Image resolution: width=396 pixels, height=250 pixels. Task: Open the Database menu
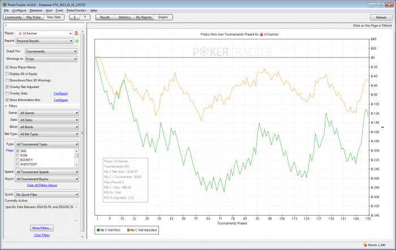click(36, 10)
